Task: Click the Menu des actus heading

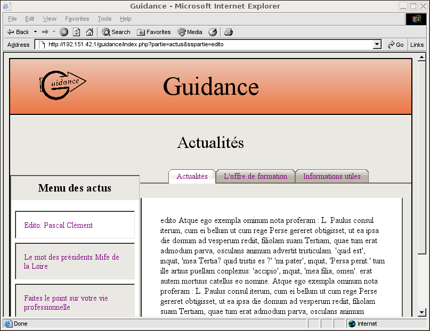Action: click(x=75, y=188)
